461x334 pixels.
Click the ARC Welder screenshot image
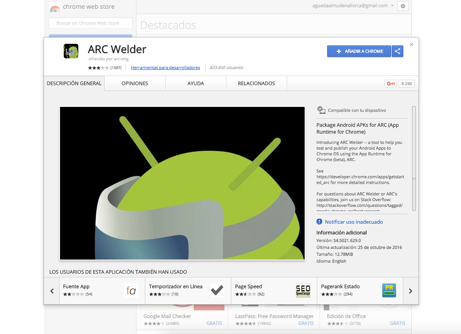click(x=182, y=183)
